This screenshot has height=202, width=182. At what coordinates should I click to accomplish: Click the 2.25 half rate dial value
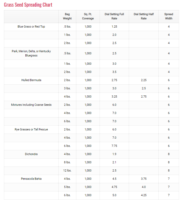144,80
